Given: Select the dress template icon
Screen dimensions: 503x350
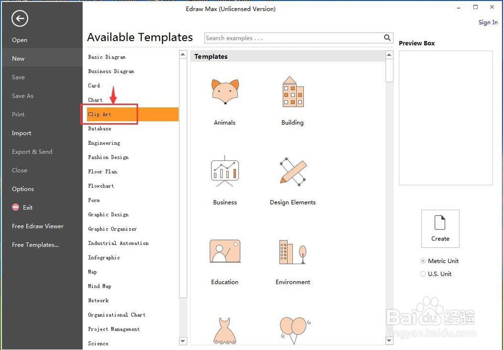Looking at the screenshot, I should (x=225, y=331).
